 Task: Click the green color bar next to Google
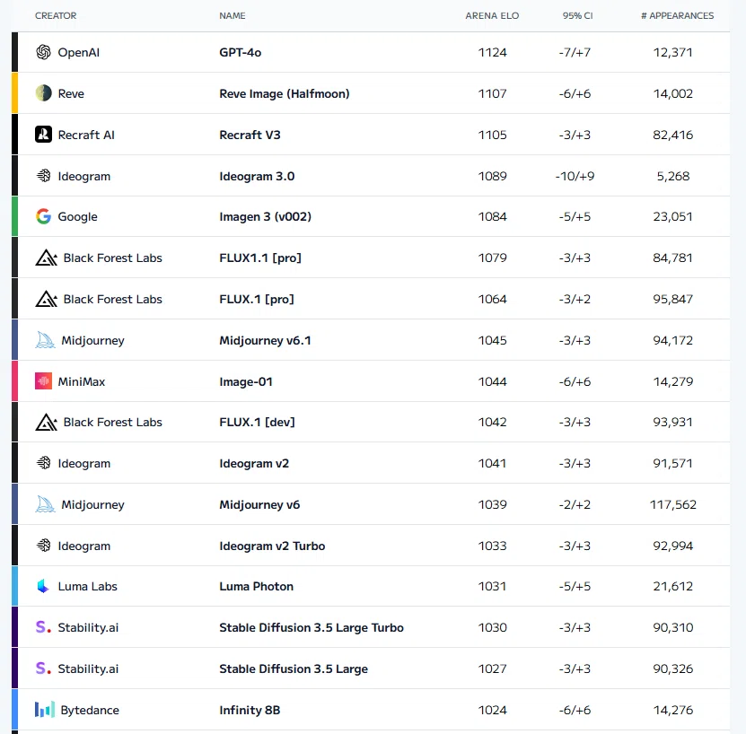pyautogui.click(x=14, y=216)
